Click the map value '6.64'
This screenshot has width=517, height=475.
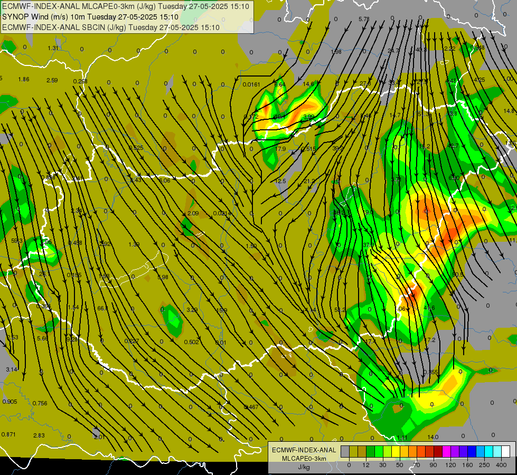(x=280, y=84)
